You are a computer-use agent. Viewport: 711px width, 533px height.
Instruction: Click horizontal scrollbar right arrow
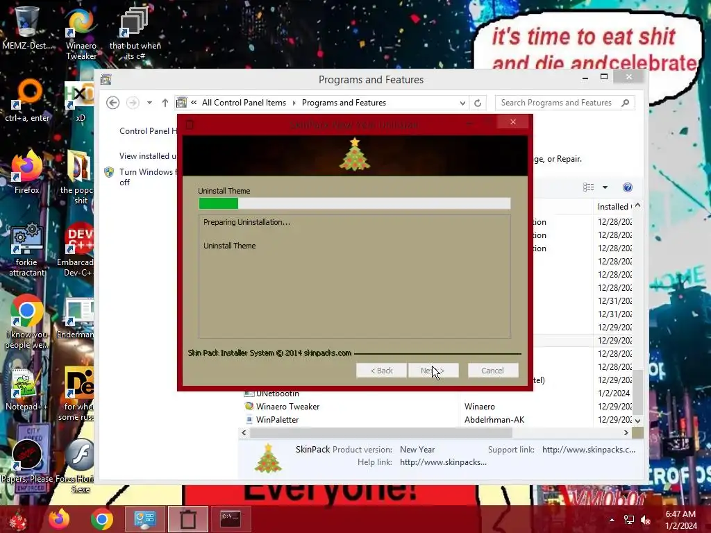pos(626,433)
